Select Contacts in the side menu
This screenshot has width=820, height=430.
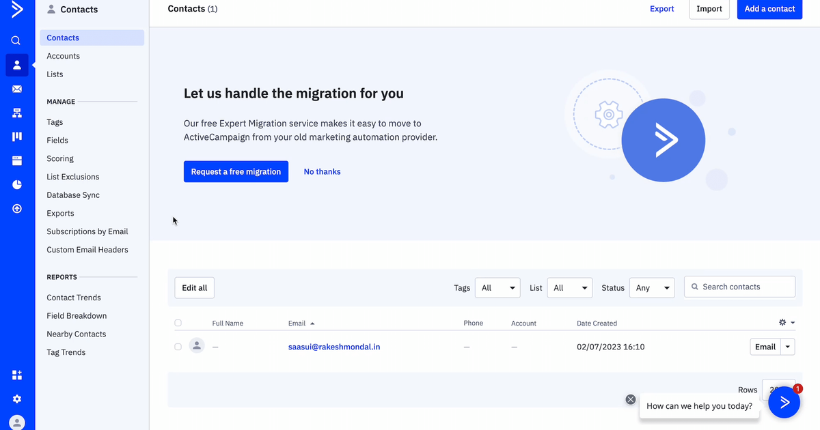point(92,38)
